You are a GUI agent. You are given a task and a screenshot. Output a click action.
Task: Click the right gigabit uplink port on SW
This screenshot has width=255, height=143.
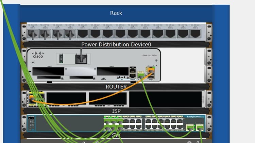(x=200, y=127)
